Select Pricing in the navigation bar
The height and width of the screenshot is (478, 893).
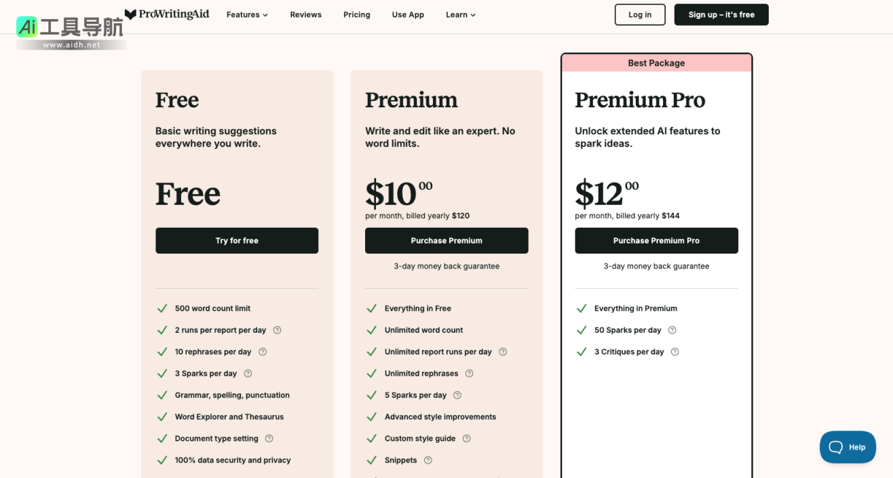[356, 14]
